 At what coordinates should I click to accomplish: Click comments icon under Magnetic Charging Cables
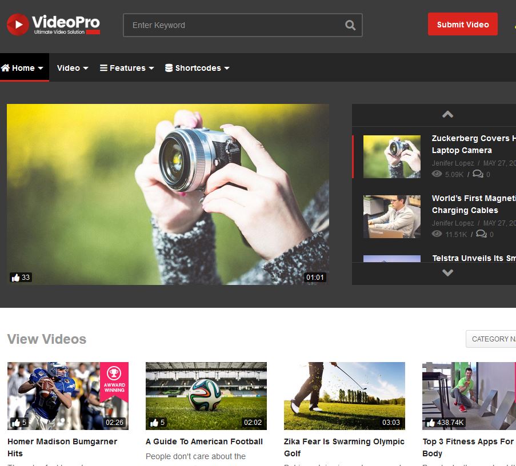pyautogui.click(x=481, y=234)
